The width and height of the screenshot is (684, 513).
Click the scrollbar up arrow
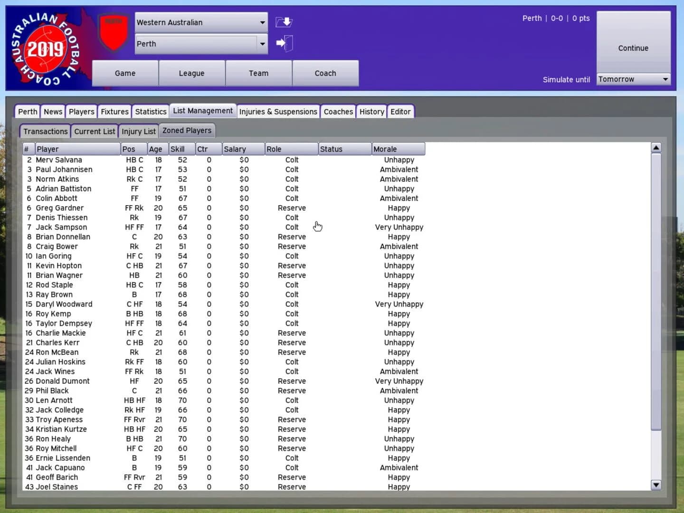(x=656, y=148)
